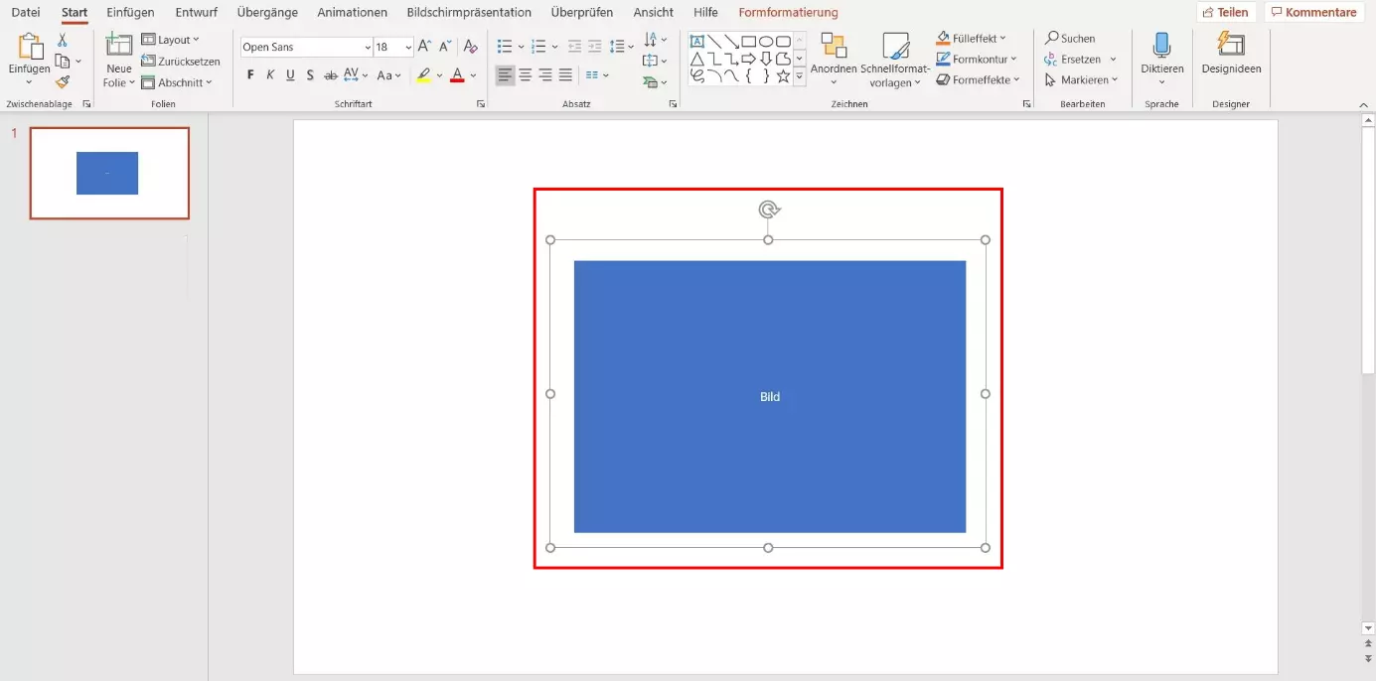
Task: Open the font color dropdown arrow
Action: (x=473, y=75)
